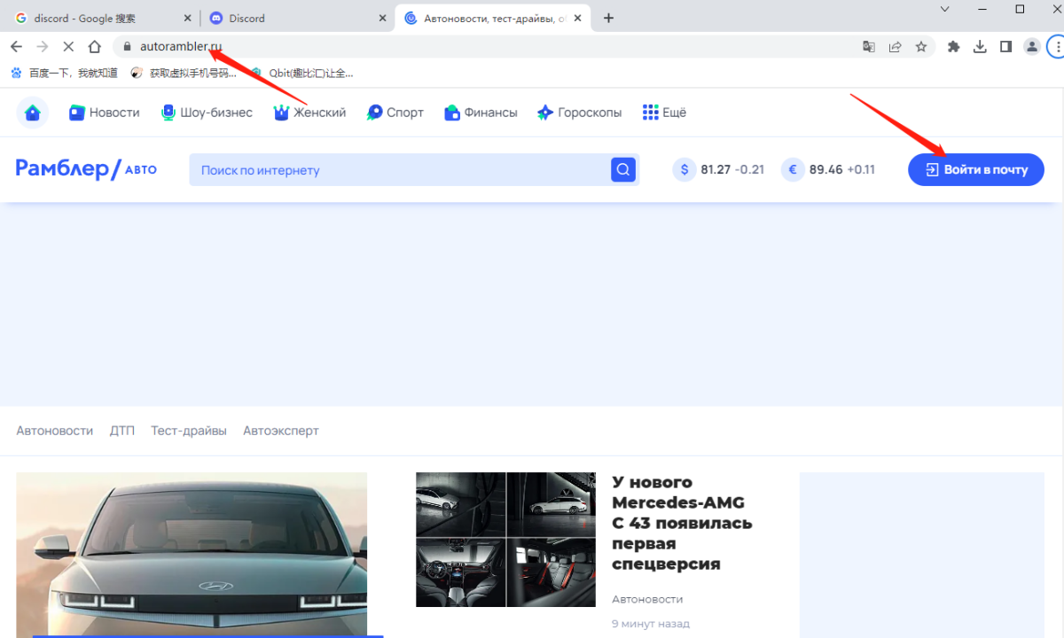Image resolution: width=1064 pixels, height=638 pixels.
Task: Focus the Поиск по интернету field
Action: [x=399, y=169]
